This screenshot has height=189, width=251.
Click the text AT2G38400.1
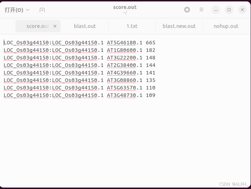click(x=125, y=65)
